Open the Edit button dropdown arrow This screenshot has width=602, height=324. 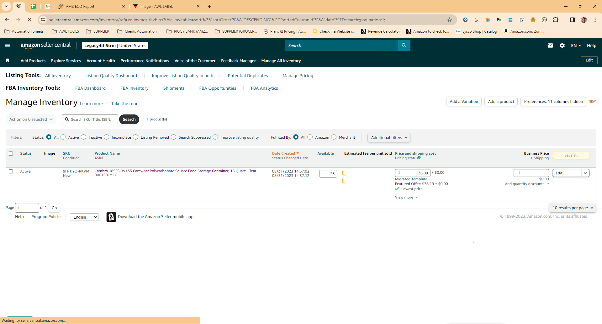pyautogui.click(x=585, y=173)
